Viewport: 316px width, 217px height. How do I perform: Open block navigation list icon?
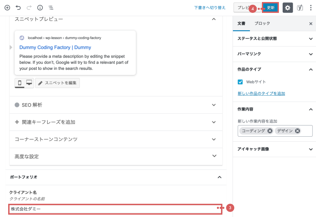pos(50,7)
